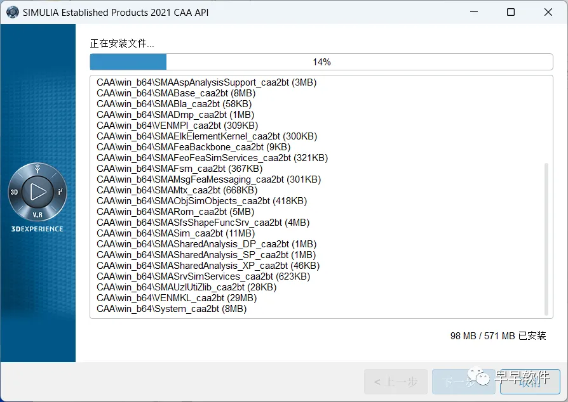Select SMASharedAnalysis_SP_caa2bt (1MB) row

pos(206,255)
